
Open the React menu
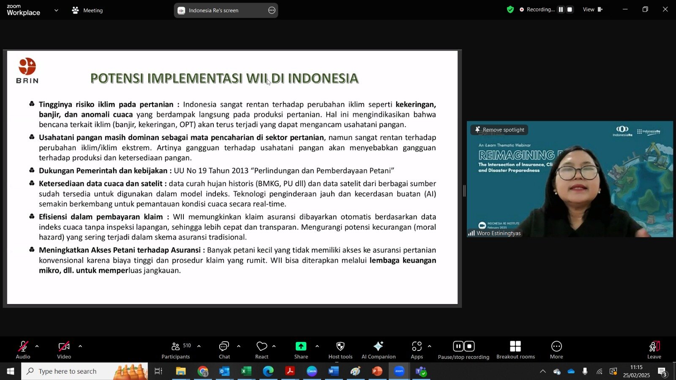(x=262, y=350)
